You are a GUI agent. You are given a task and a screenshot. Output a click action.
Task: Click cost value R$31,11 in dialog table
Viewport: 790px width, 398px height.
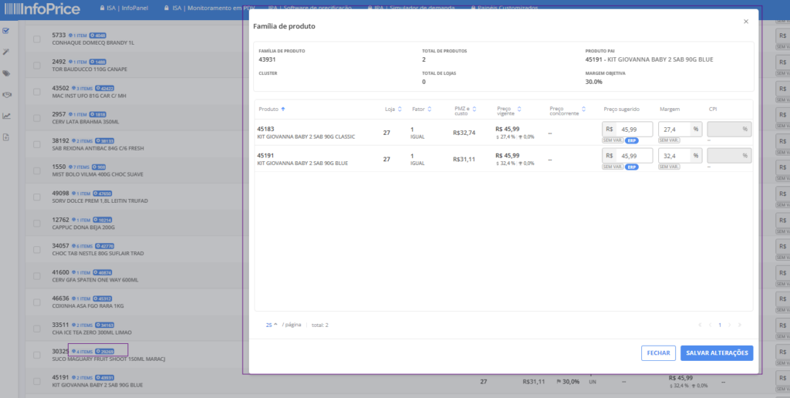coord(464,159)
